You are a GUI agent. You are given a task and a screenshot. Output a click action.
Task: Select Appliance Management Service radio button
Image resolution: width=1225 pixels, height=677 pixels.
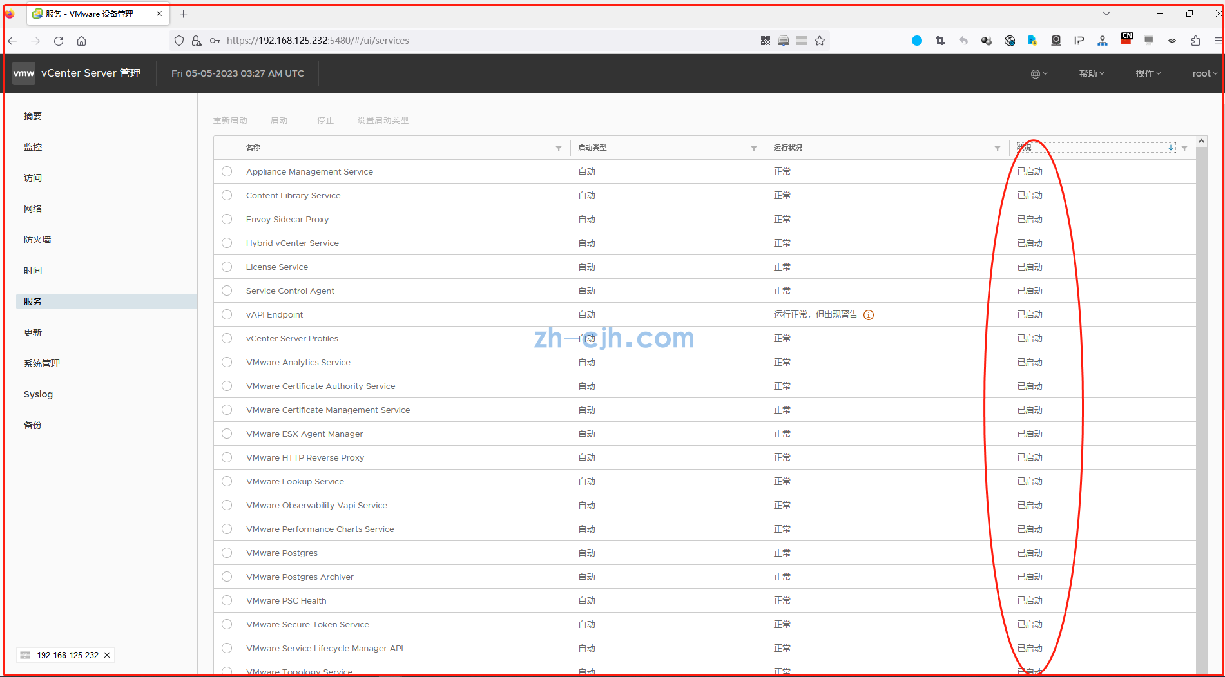[227, 171]
